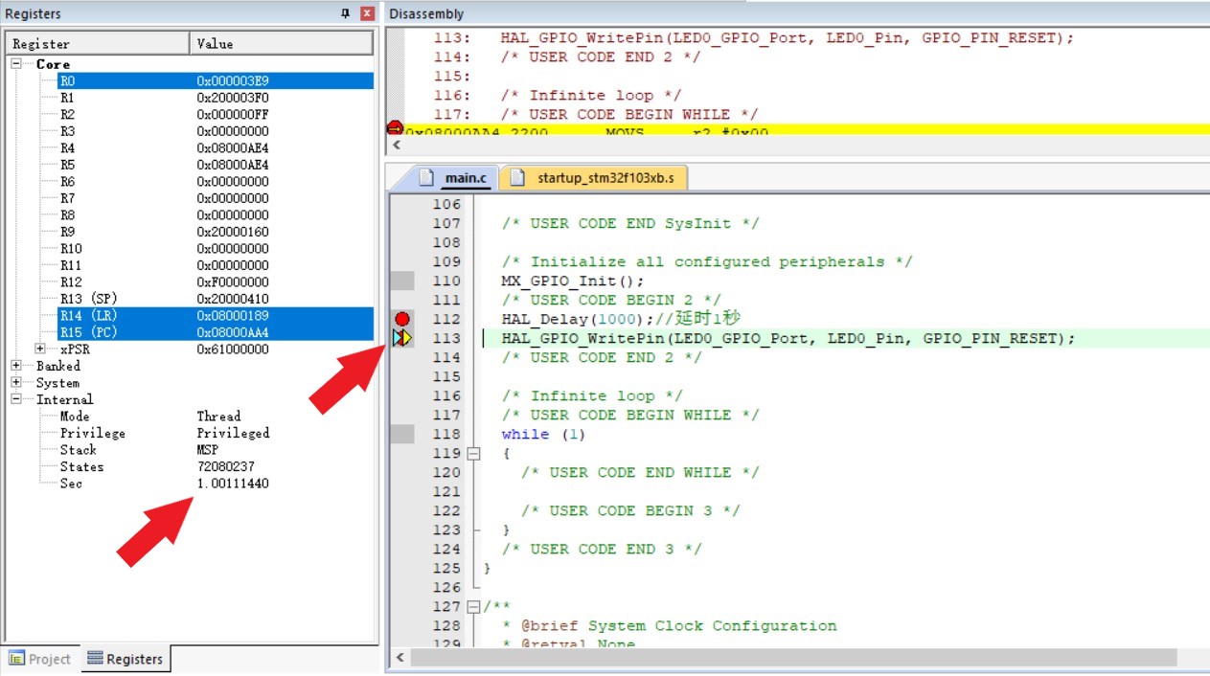Click the SP value 0x20000410

[233, 299]
